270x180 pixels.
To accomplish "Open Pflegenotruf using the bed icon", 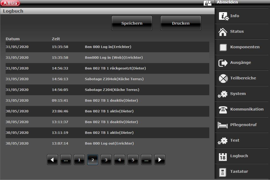I will click(x=223, y=125).
